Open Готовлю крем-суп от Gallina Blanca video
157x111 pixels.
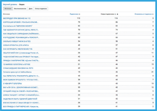coord(18,72)
